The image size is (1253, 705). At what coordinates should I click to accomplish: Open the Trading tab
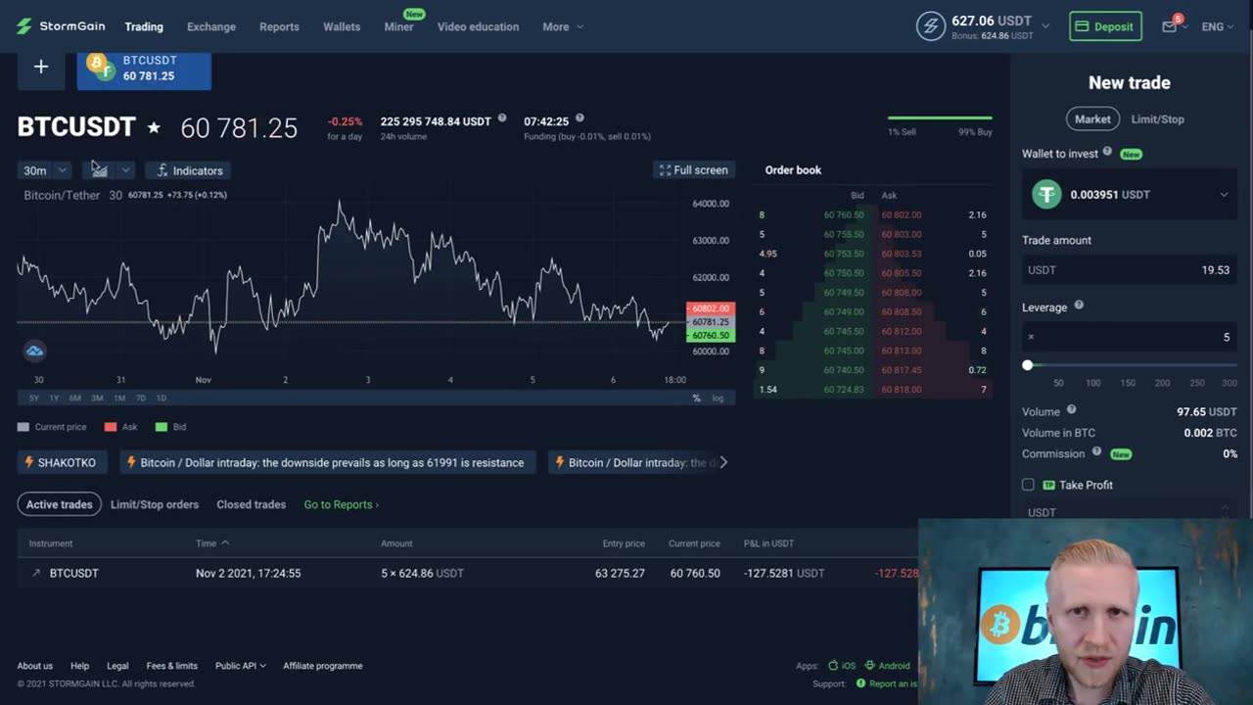click(x=144, y=26)
